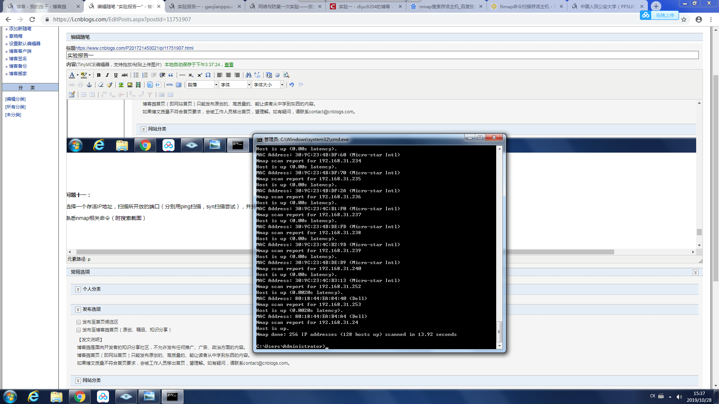Check 发布至博客园首页 checkbox
719x404 pixels.
[79, 330]
